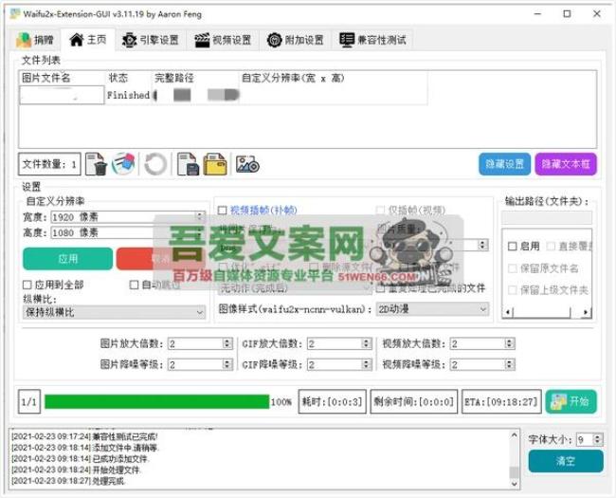
Task: Click the 耗时:[0:0:3] time label
Action: point(333,401)
